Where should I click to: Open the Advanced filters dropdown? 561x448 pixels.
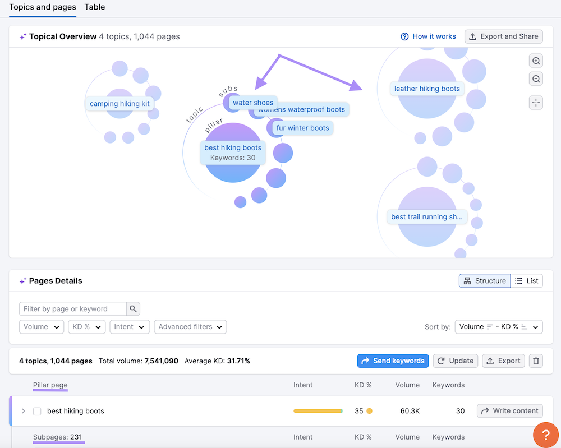190,326
